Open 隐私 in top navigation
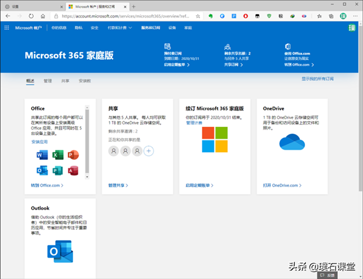Viewport: 363px width, 279px height. [78, 27]
